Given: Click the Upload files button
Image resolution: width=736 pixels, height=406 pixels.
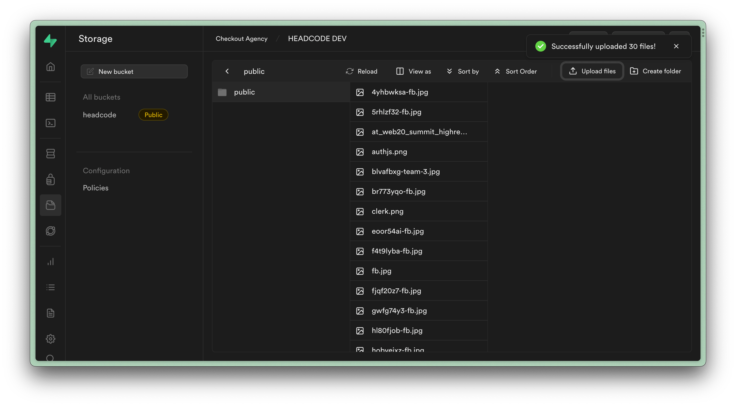Looking at the screenshot, I should click(x=592, y=71).
